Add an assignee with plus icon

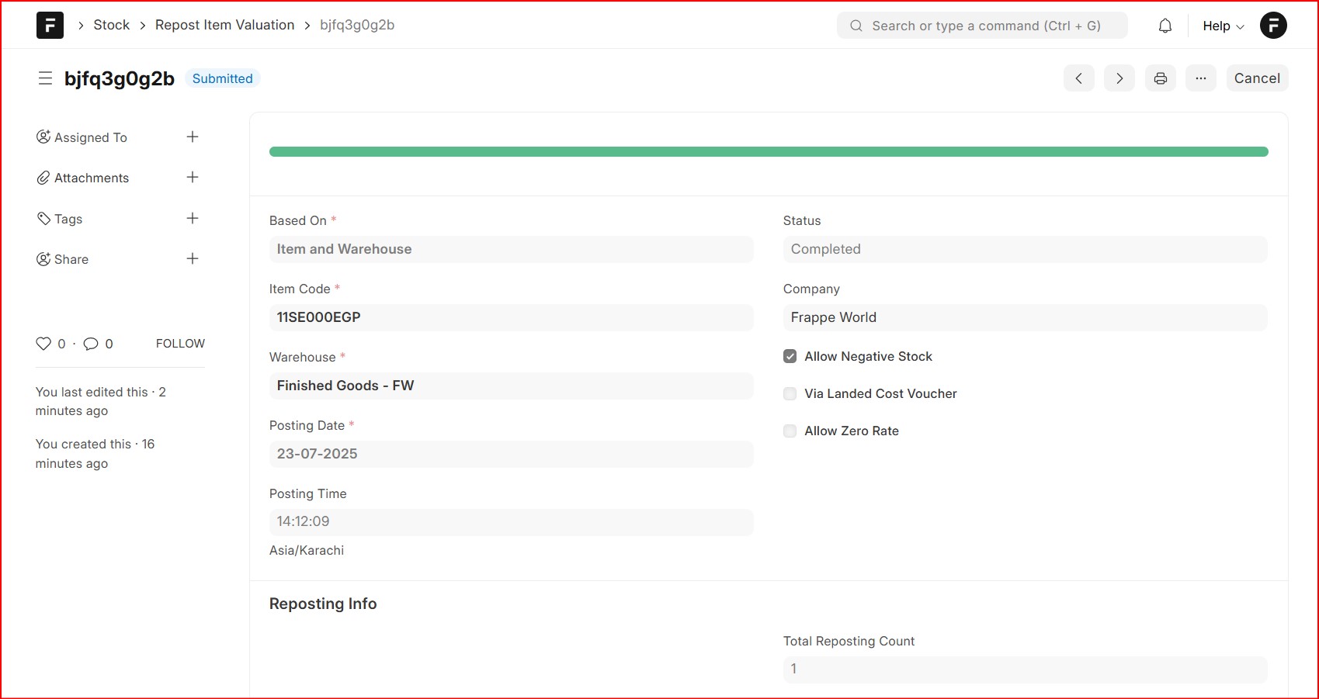pyautogui.click(x=193, y=137)
